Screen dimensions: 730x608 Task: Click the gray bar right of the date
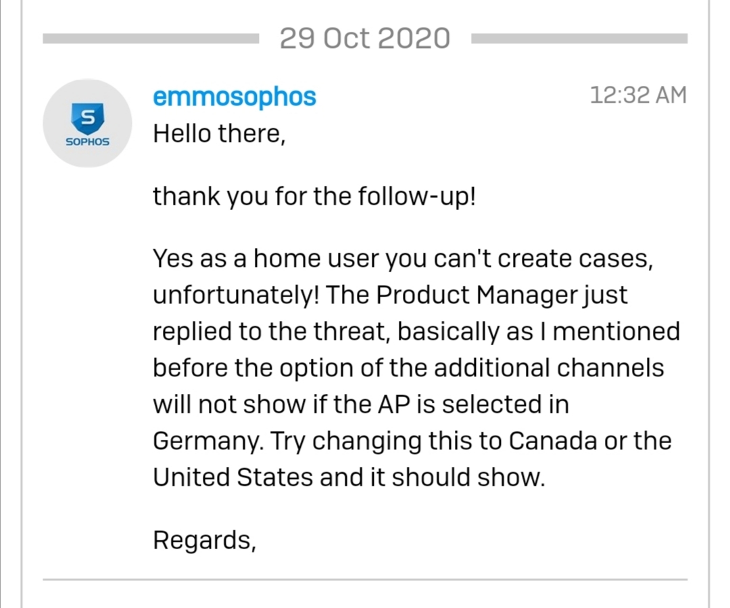coord(579,39)
